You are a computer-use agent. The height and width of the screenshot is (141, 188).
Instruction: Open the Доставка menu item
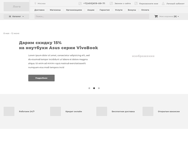[39, 10]
